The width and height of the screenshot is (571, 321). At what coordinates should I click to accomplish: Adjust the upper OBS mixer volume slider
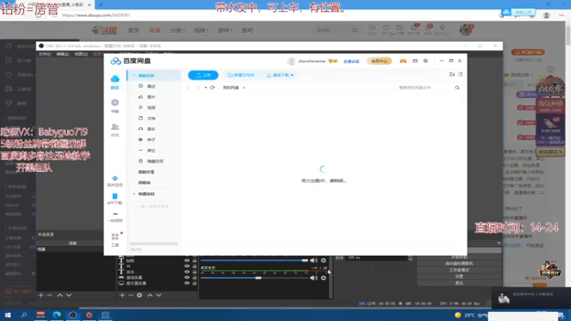pyautogui.click(x=254, y=260)
